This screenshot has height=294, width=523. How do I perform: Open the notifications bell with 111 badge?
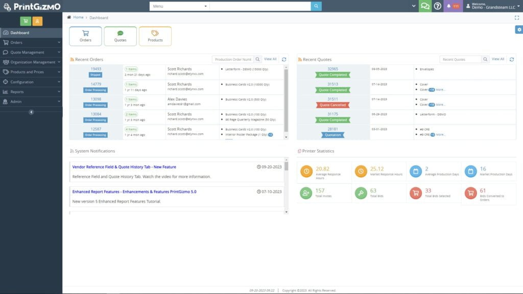click(453, 6)
